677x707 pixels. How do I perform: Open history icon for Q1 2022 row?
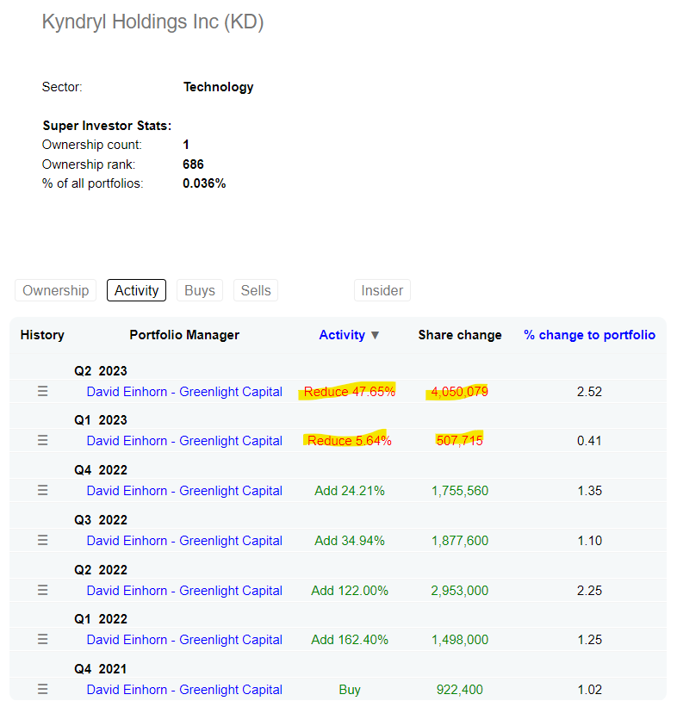click(42, 639)
